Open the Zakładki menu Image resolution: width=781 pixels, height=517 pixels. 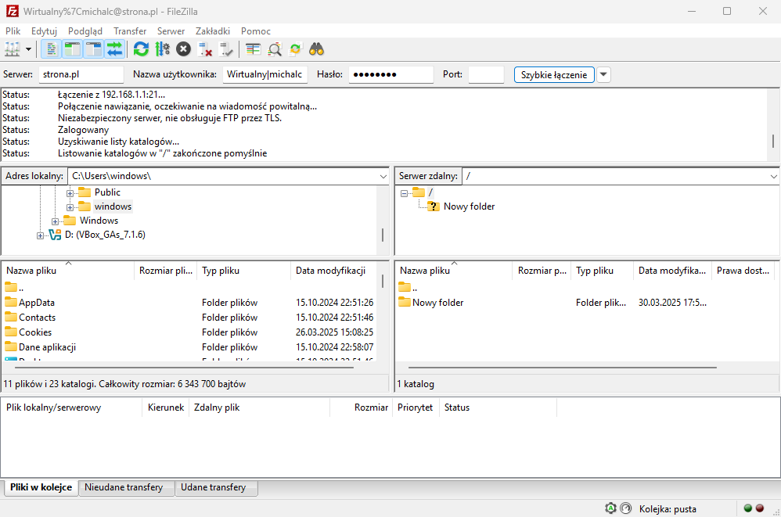[x=213, y=31]
